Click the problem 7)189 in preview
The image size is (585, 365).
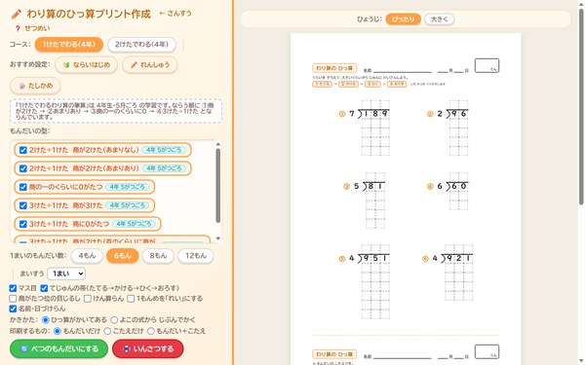point(365,127)
